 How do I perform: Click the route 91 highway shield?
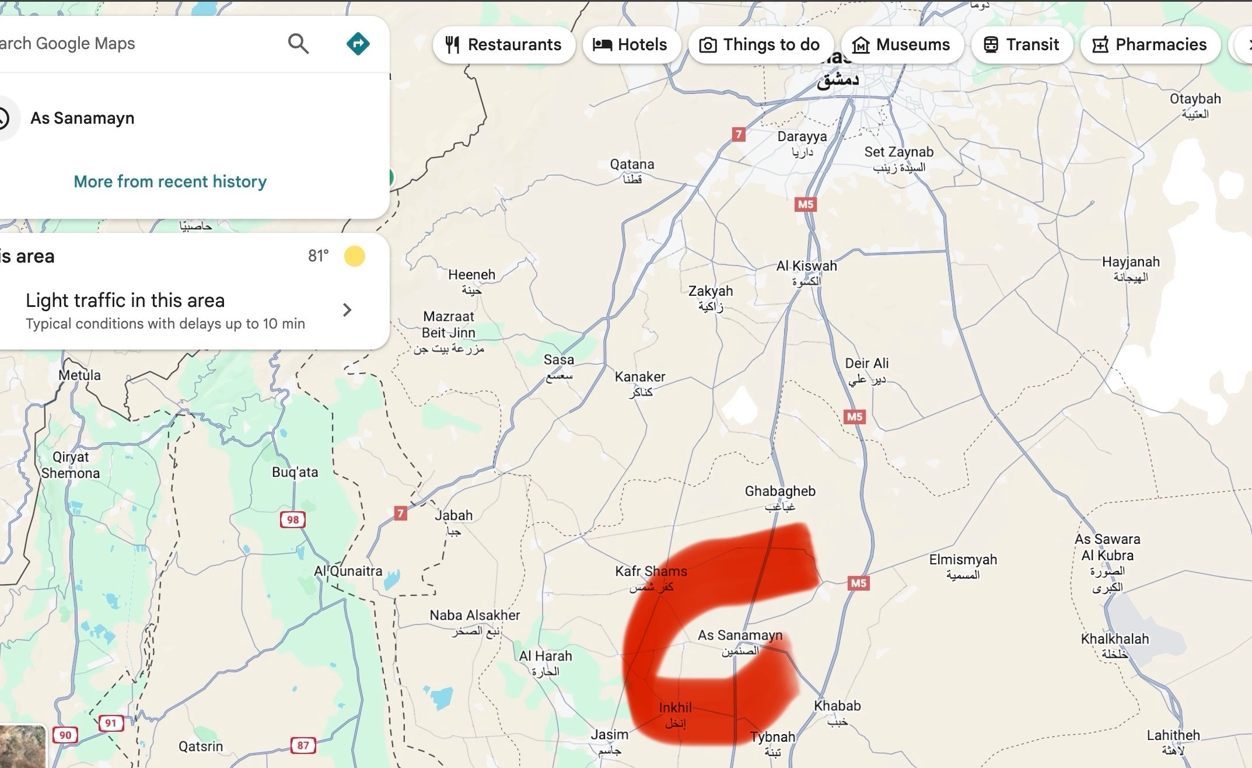[110, 724]
